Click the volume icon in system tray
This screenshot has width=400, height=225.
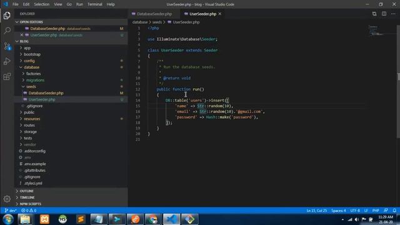[x=357, y=219]
